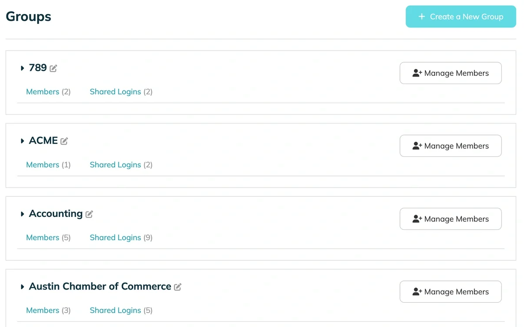Image resolution: width=524 pixels, height=327 pixels.
Task: Open Manage Members for ACME group
Action: [450, 146]
